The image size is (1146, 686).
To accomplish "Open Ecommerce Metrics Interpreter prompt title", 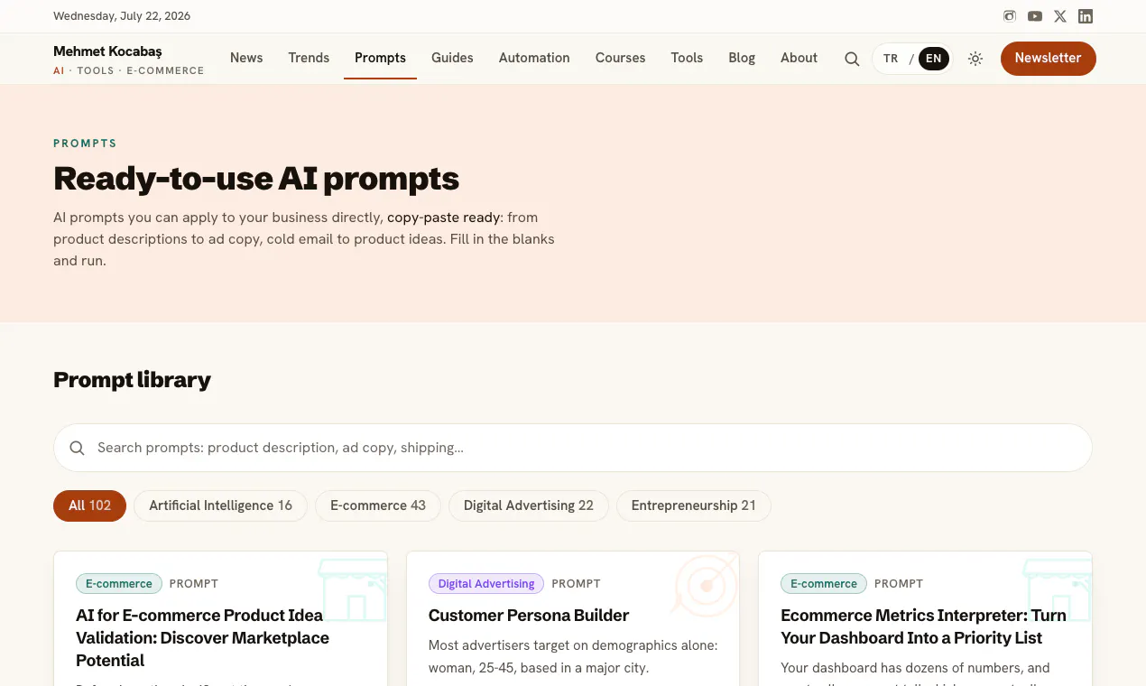I will coord(923,626).
